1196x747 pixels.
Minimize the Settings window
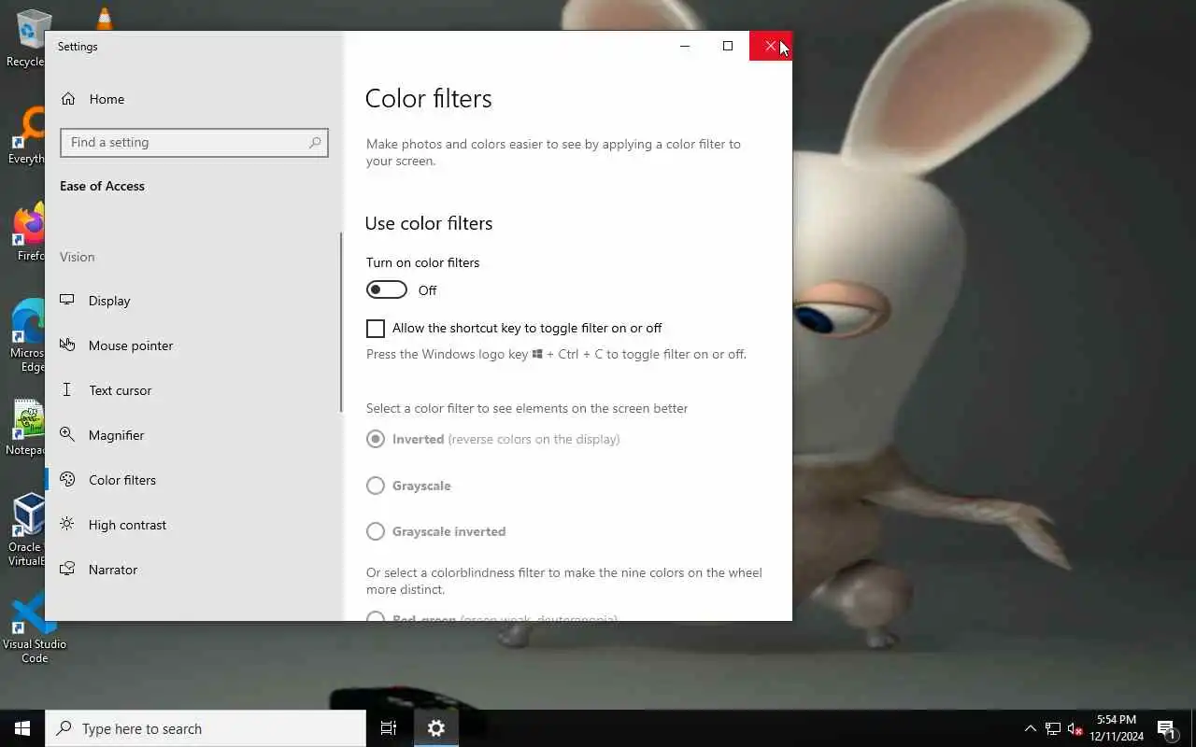(x=685, y=46)
